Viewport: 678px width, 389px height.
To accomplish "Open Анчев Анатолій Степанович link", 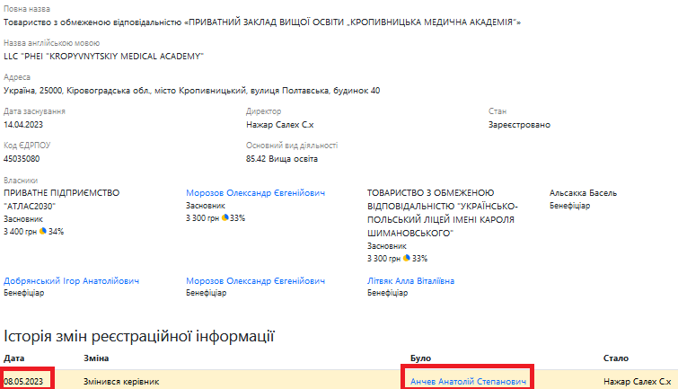I will [x=468, y=382].
